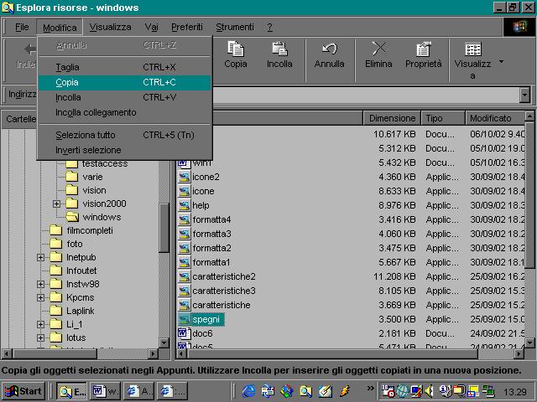Click the volume speaker tray icon
Image resolution: width=537 pixels, height=402 pixels.
(429, 391)
